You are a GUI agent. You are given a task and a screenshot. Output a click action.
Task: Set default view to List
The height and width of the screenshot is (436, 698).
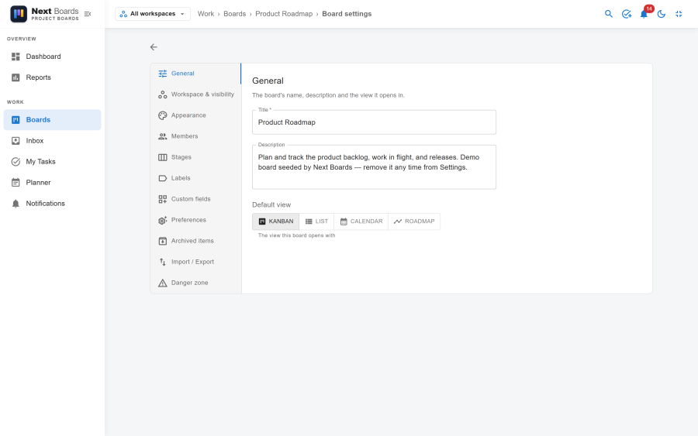click(316, 221)
